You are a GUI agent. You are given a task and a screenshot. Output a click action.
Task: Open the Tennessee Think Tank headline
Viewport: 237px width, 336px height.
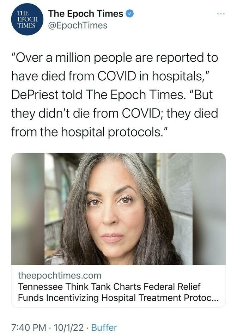click(109, 287)
